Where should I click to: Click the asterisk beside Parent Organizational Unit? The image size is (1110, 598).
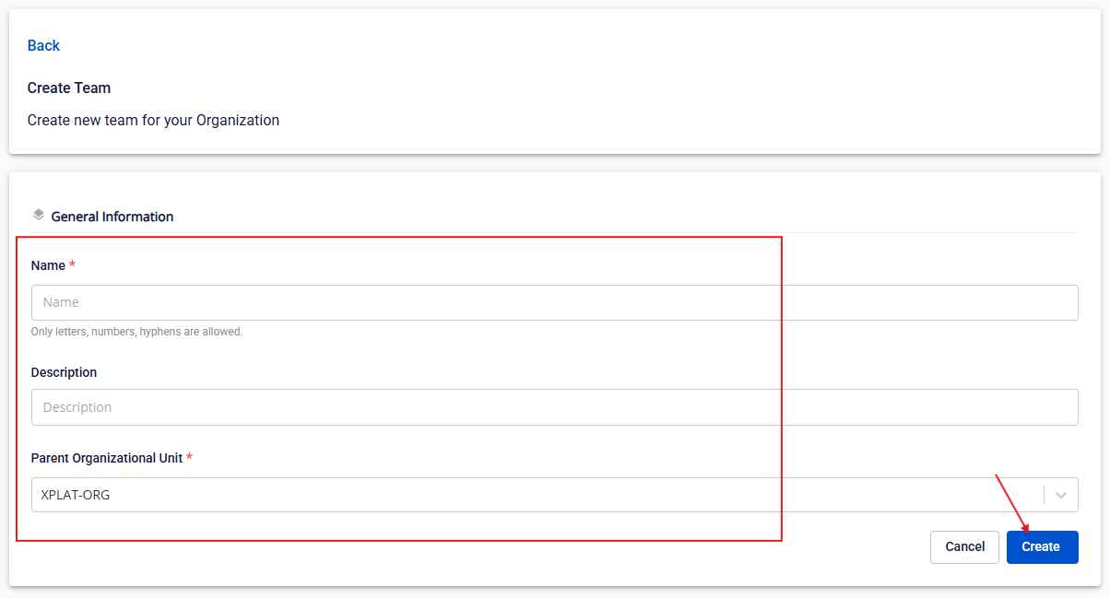pyautogui.click(x=190, y=458)
